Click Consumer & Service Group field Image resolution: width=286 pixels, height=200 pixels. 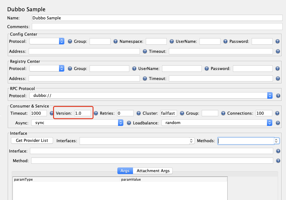click(x=210, y=113)
